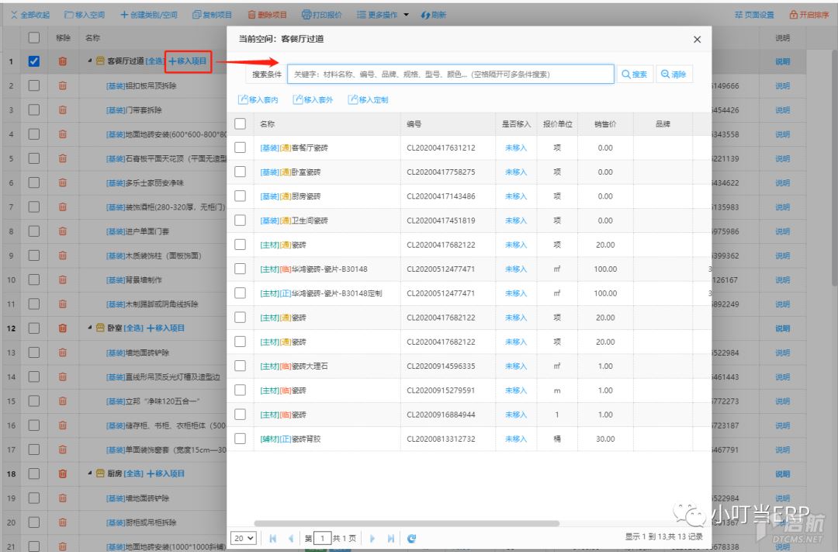The height and width of the screenshot is (552, 838).
Task: Click the 清除 clear search button
Action: [x=674, y=75]
